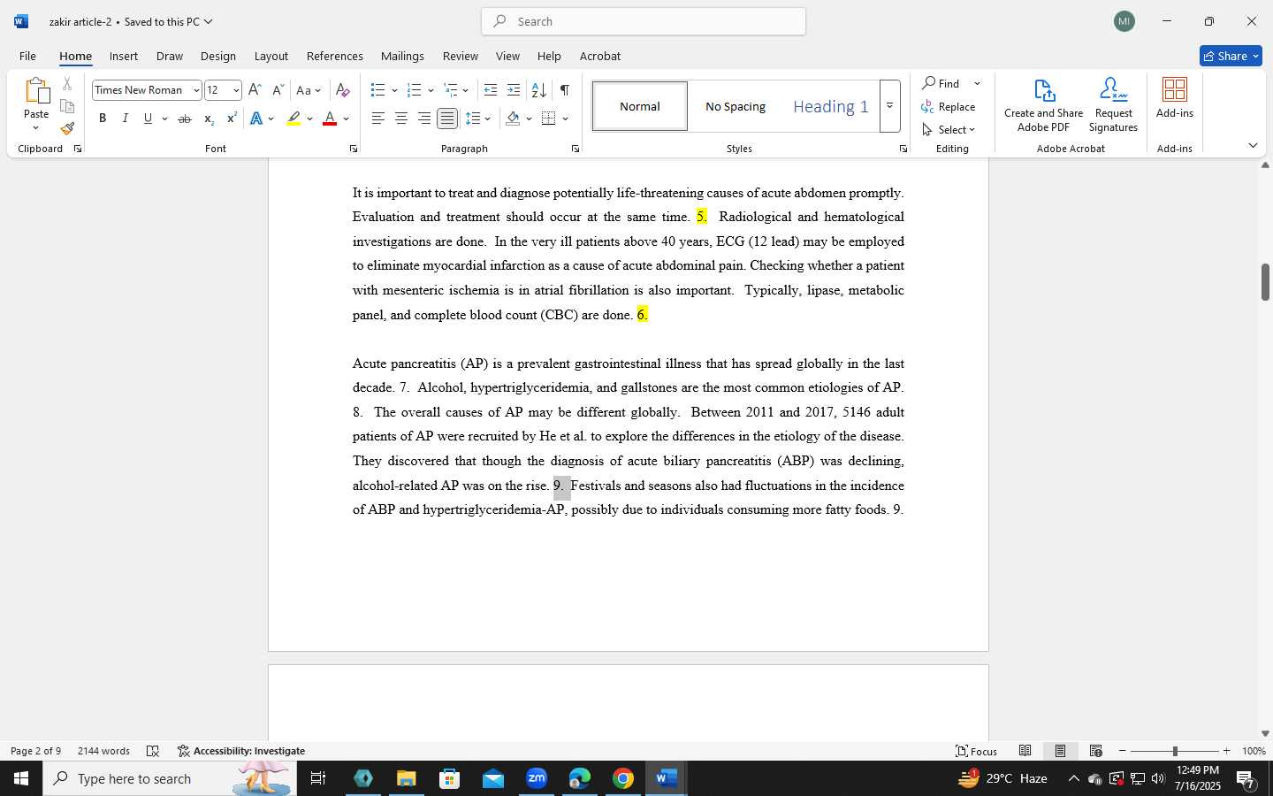Align text right
Image resolution: width=1273 pixels, height=796 pixels.
point(424,119)
